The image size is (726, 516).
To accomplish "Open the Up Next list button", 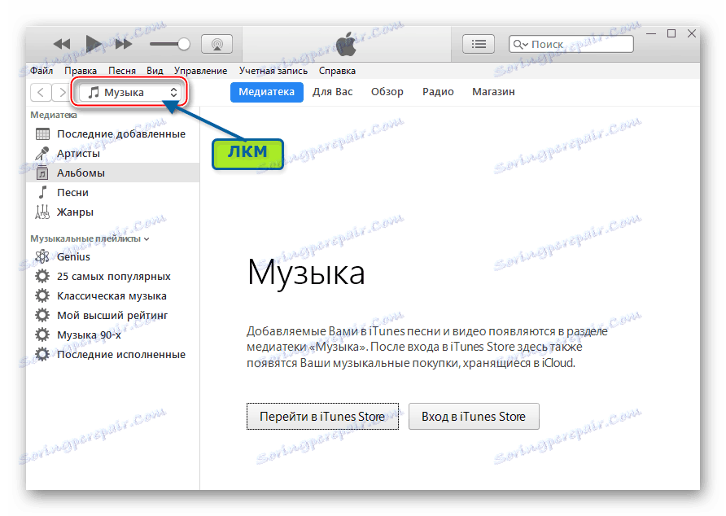I will click(479, 44).
